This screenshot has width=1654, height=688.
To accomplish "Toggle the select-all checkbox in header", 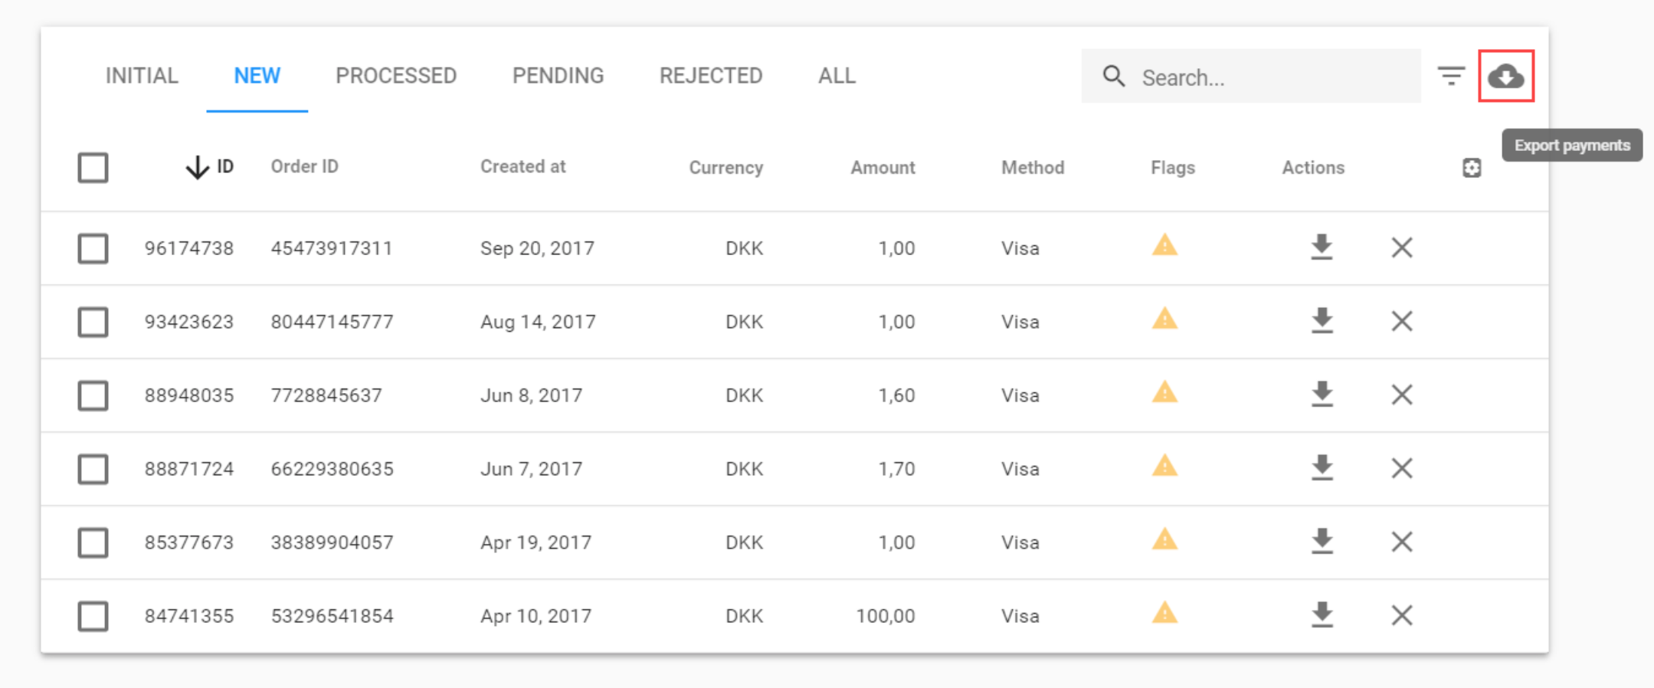I will pos(93,168).
